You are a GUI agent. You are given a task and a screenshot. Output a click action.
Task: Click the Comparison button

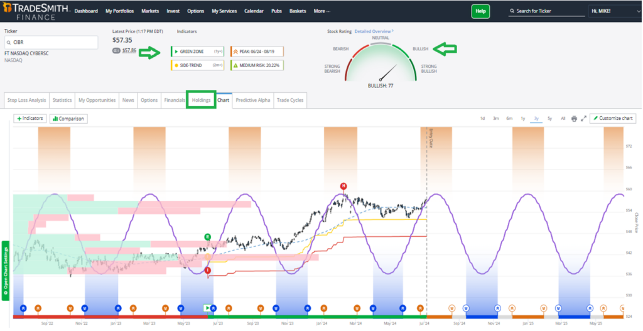68,119
